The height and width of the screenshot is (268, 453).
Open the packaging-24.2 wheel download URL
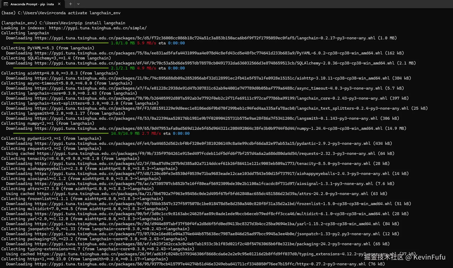coord(203,244)
